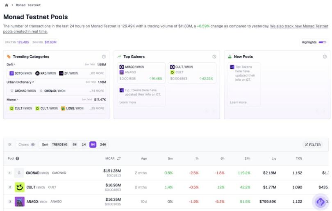Select the 5M timeframe tab

click(x=74, y=145)
